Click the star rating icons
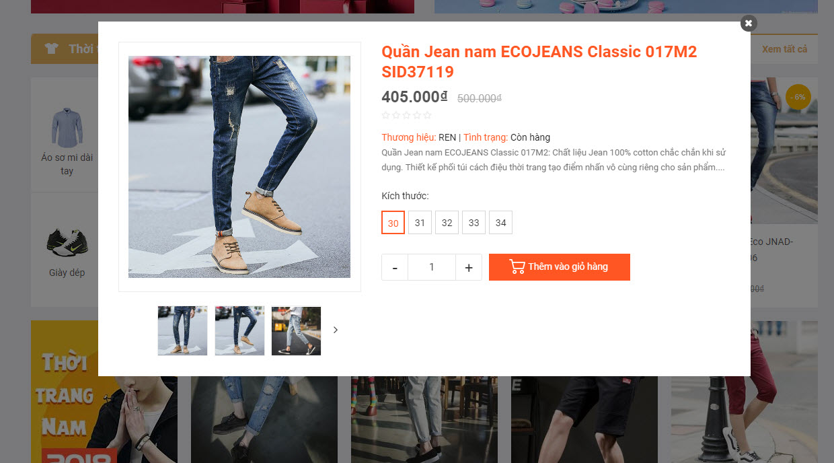 (406, 115)
